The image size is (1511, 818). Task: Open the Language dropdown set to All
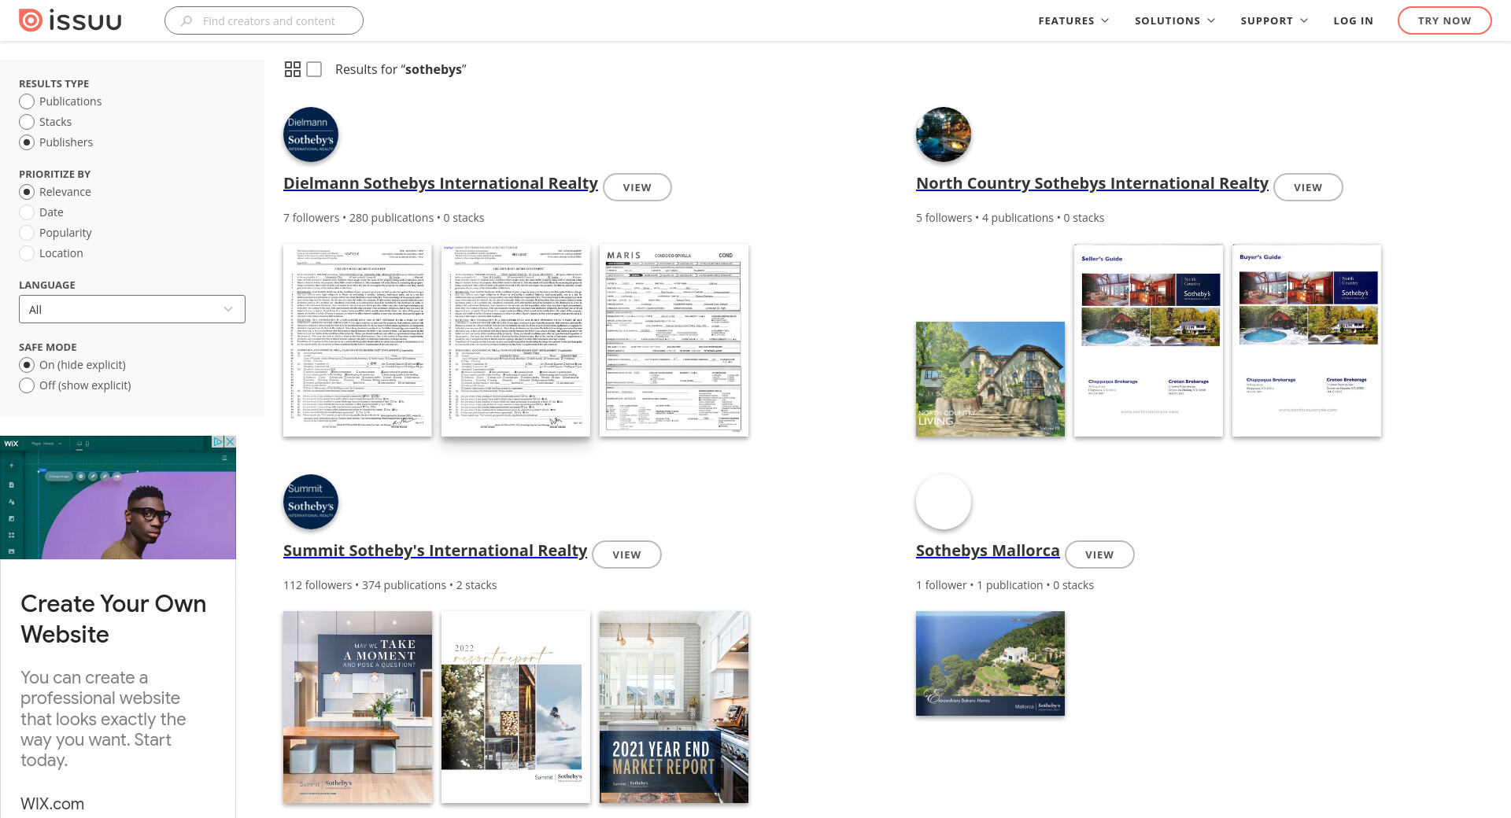[132, 309]
